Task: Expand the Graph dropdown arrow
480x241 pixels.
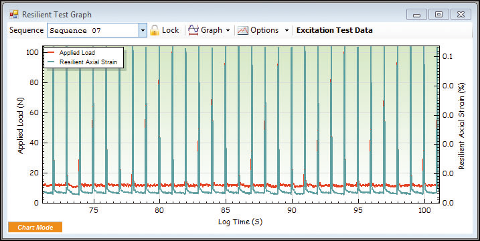Action: pyautogui.click(x=228, y=30)
